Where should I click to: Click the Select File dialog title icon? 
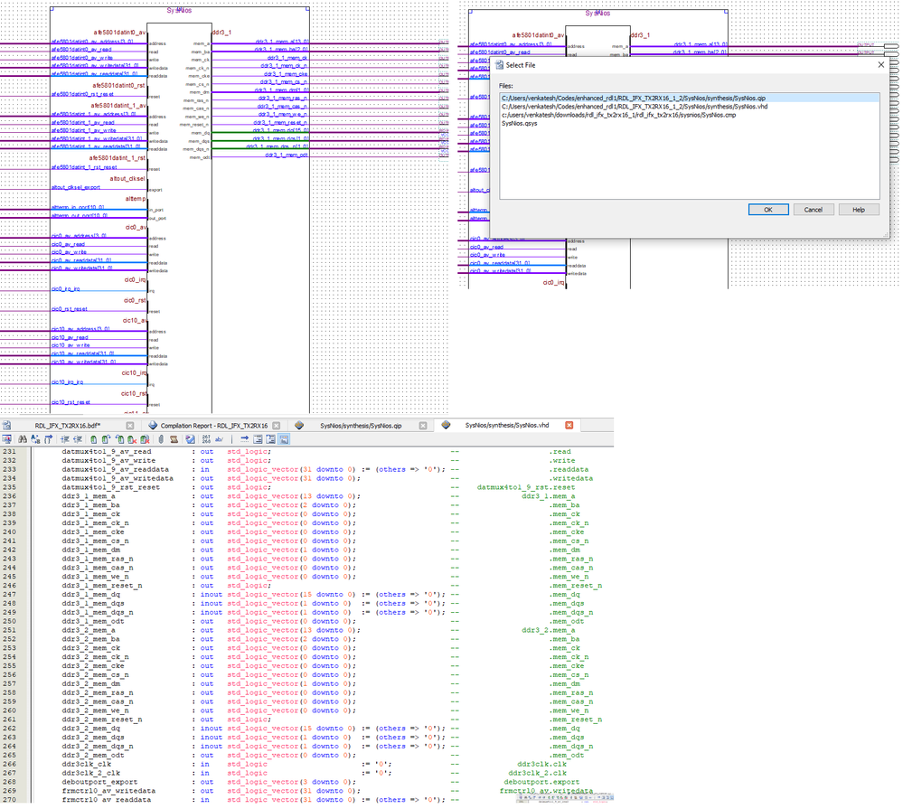pos(499,65)
